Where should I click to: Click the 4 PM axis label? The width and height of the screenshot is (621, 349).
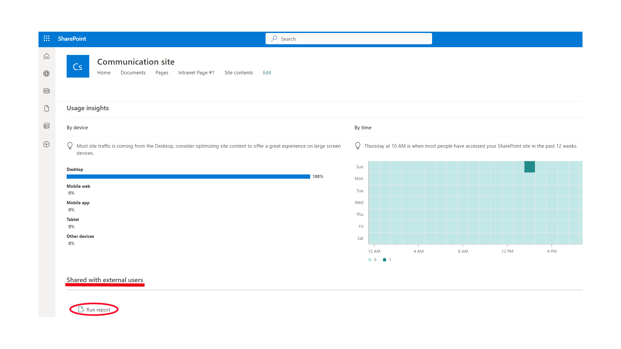coord(552,251)
